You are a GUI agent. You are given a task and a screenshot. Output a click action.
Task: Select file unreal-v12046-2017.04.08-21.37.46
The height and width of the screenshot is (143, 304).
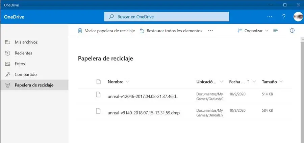(x=143, y=97)
